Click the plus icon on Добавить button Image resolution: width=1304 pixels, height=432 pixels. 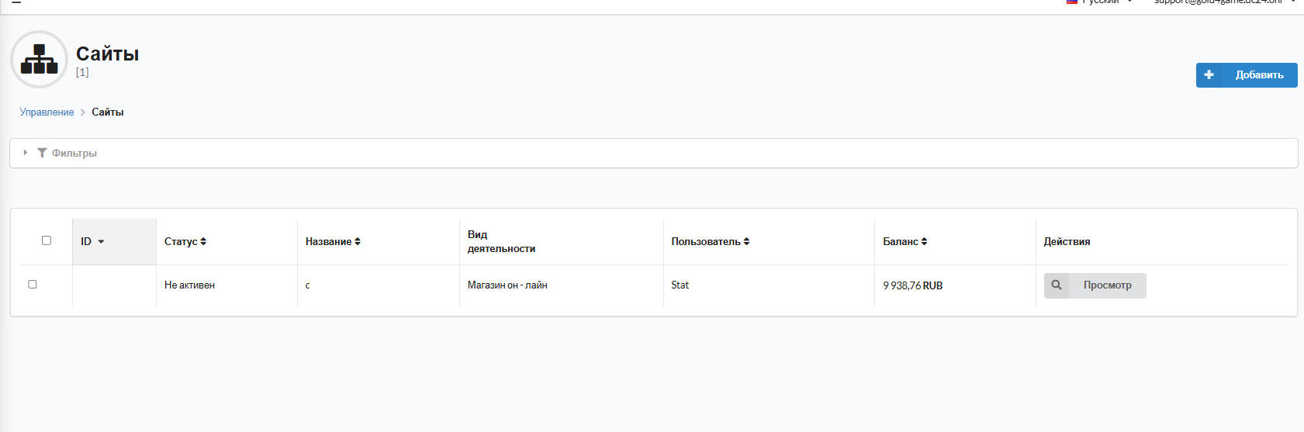click(1209, 75)
